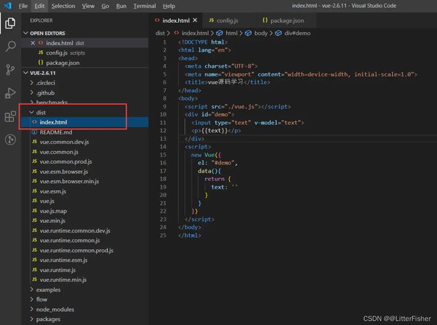The width and height of the screenshot is (437, 325).
Task: Click the README.md info file icon
Action: click(34, 132)
